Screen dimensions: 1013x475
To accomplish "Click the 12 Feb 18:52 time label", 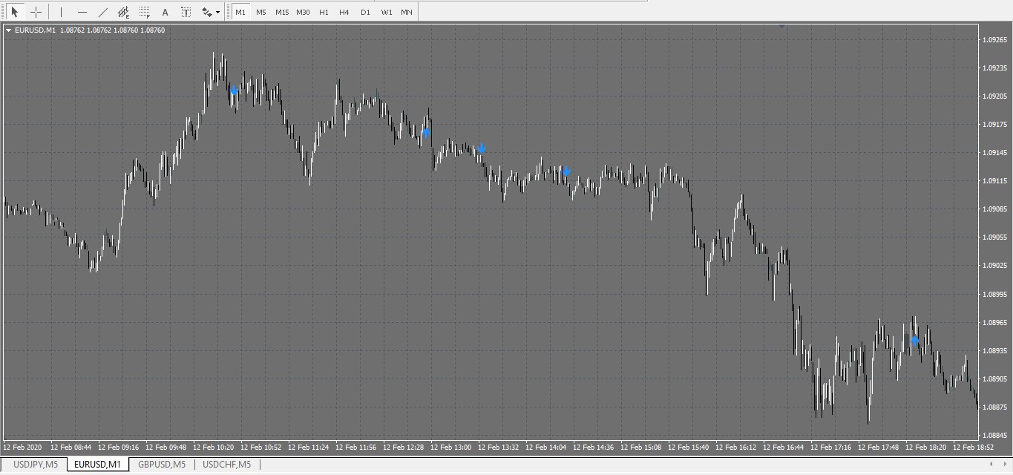I will point(973,448).
